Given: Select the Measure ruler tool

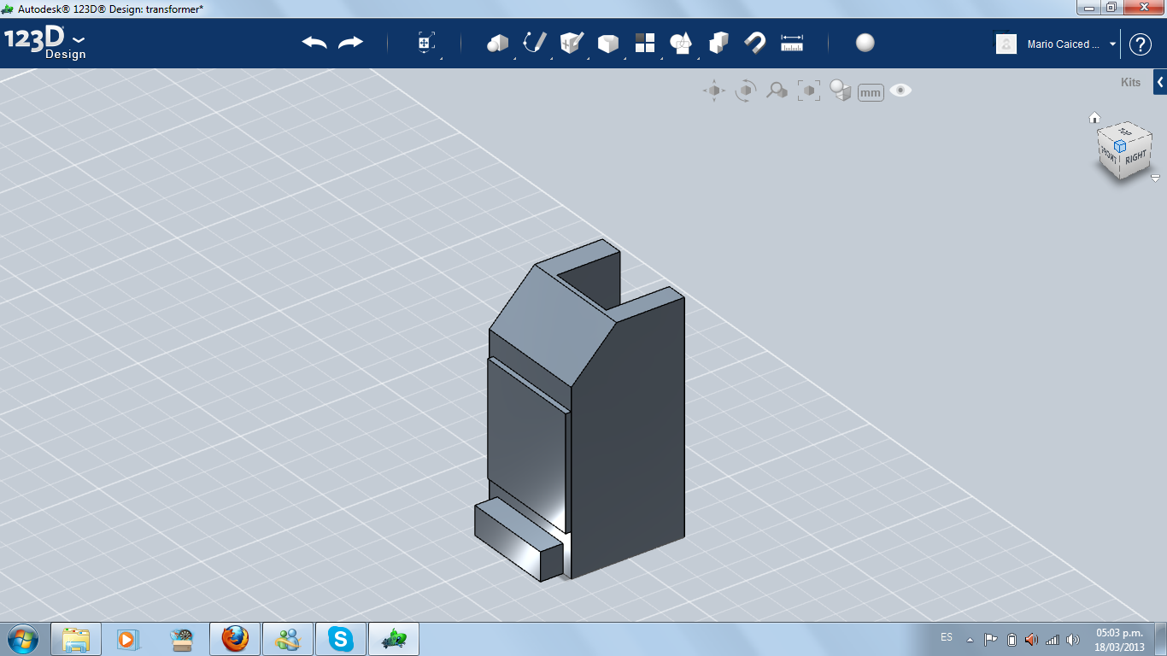Looking at the screenshot, I should [x=792, y=43].
